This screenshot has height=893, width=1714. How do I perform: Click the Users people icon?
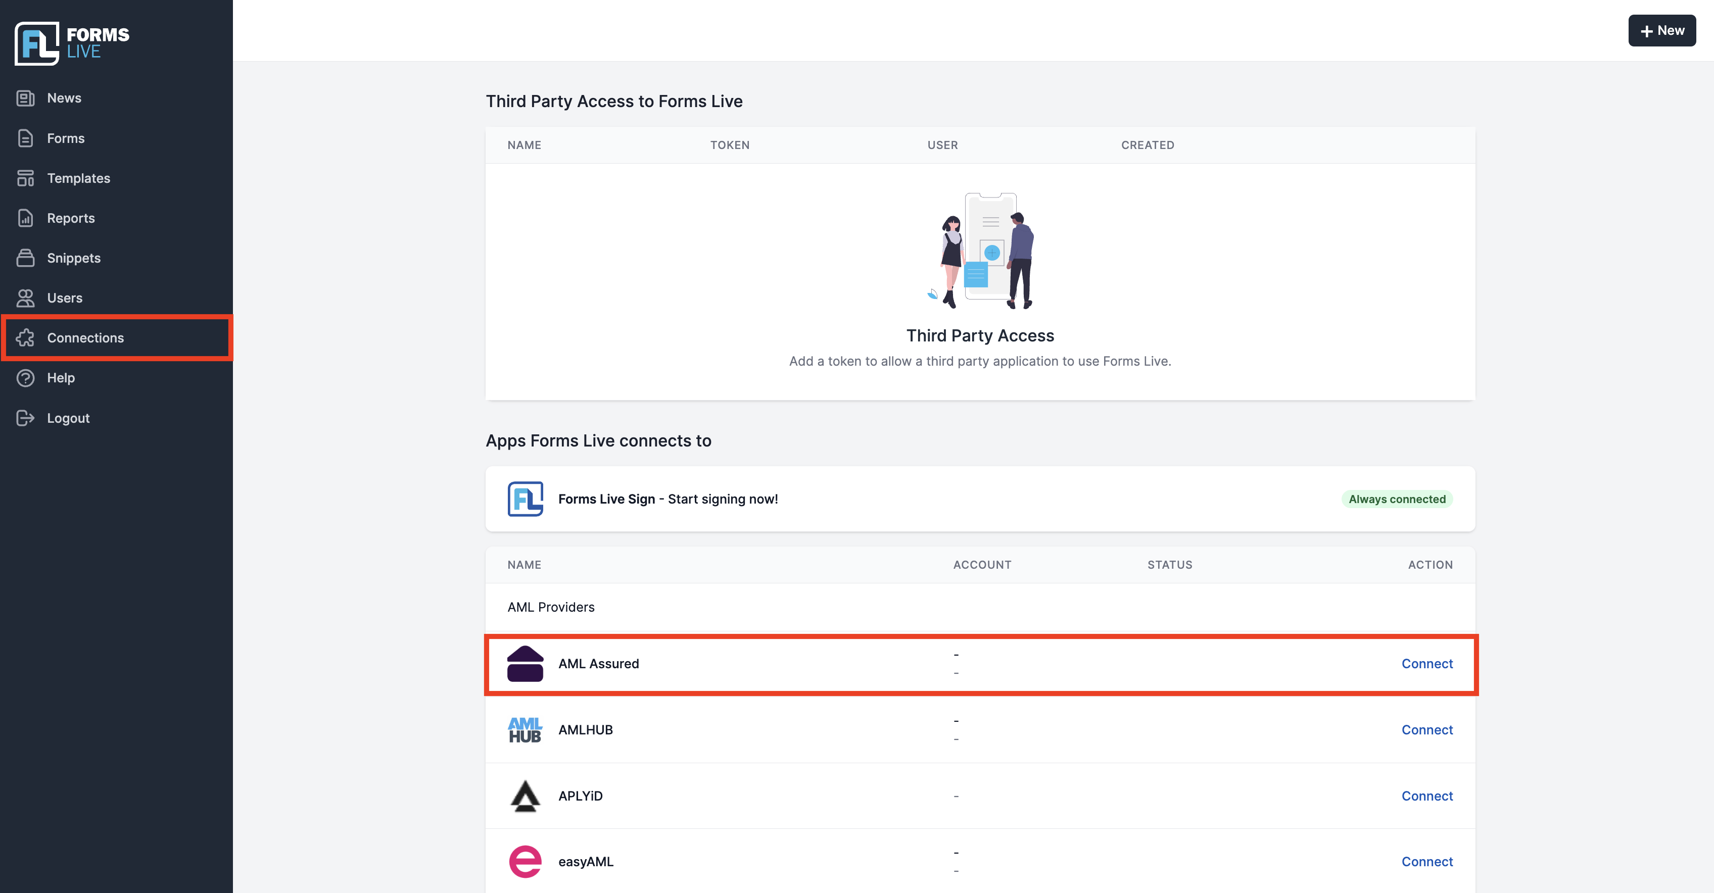pos(25,298)
